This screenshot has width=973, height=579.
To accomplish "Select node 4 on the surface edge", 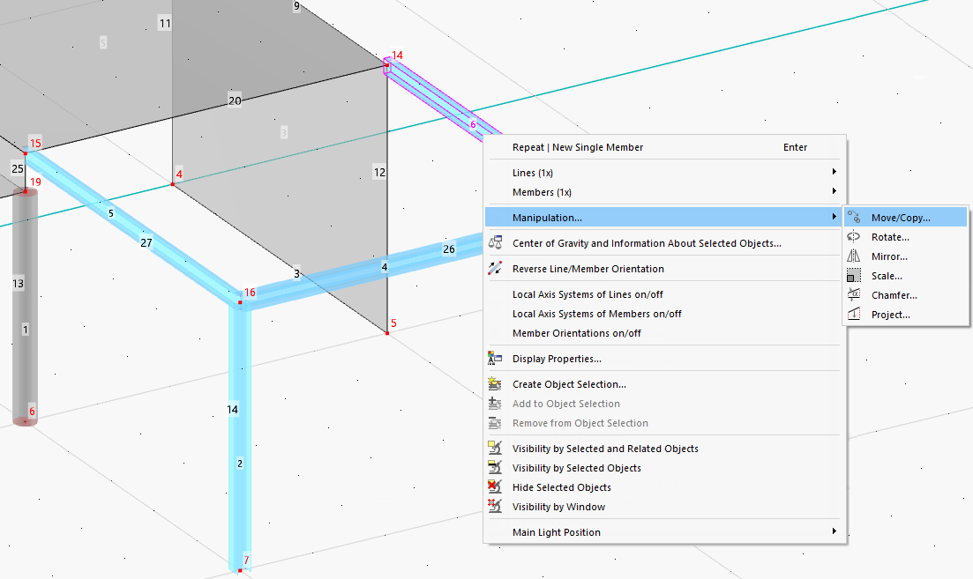I will click(173, 184).
